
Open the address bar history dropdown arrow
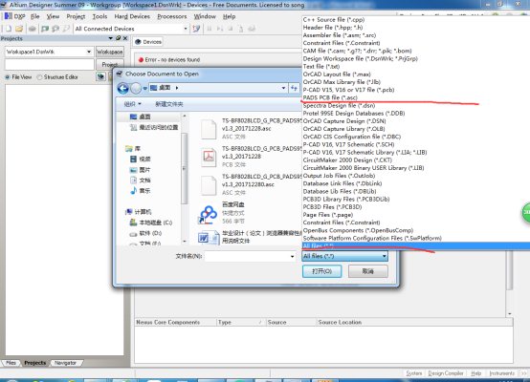[283, 88]
